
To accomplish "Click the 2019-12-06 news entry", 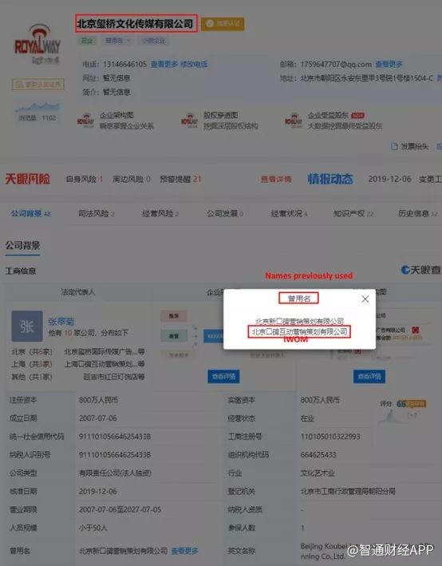I will coord(405,179).
